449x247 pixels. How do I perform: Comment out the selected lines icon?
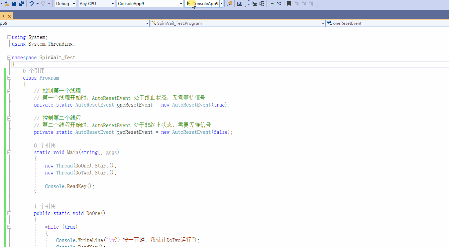coord(272,4)
